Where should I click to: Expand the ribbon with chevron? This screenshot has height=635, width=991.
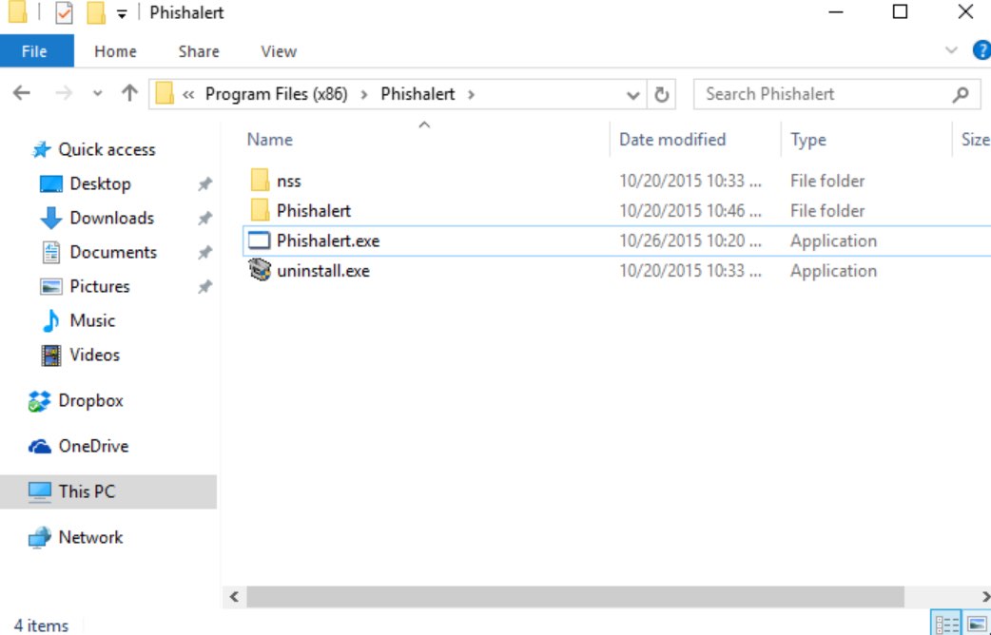[951, 50]
